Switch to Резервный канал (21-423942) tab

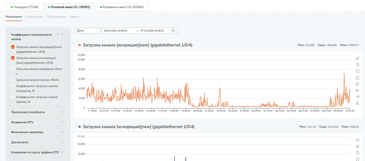[x=122, y=7]
